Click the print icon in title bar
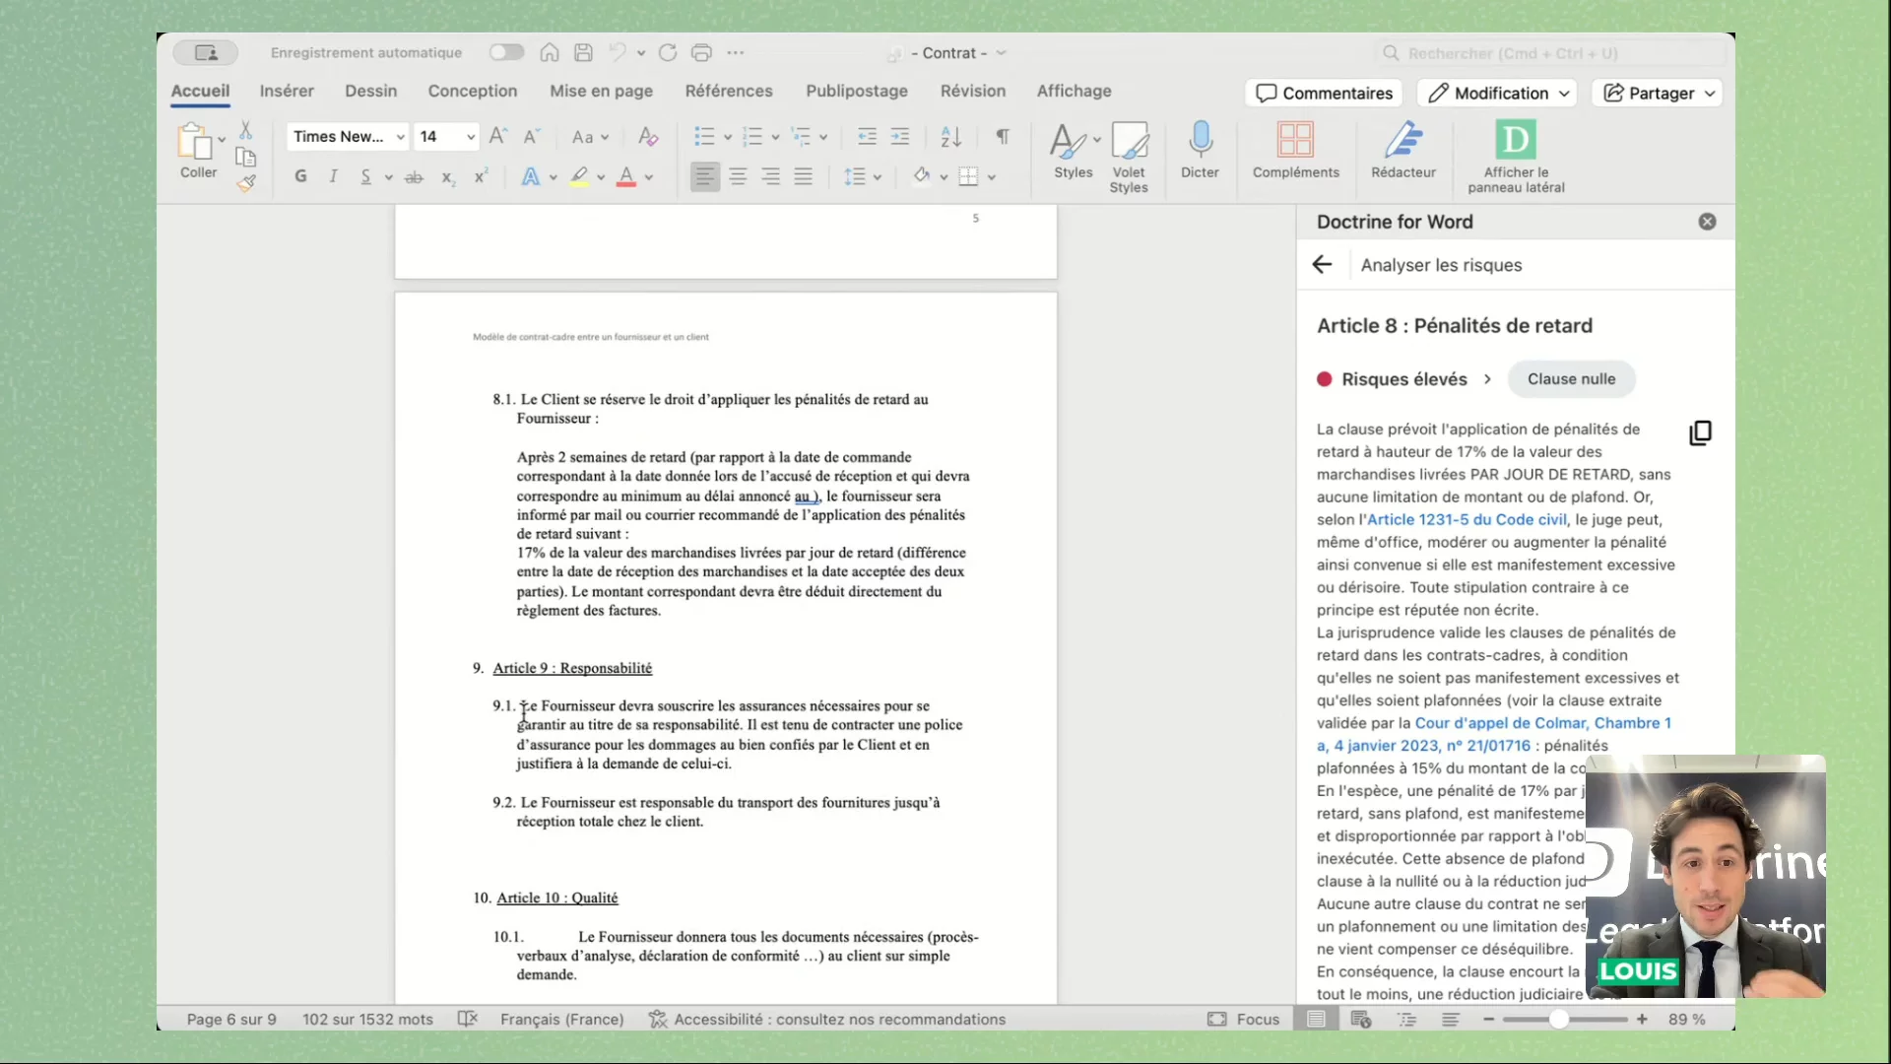1891x1064 pixels. click(x=701, y=53)
